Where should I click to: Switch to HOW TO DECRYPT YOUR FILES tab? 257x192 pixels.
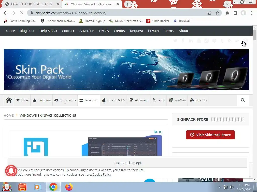point(31,4)
